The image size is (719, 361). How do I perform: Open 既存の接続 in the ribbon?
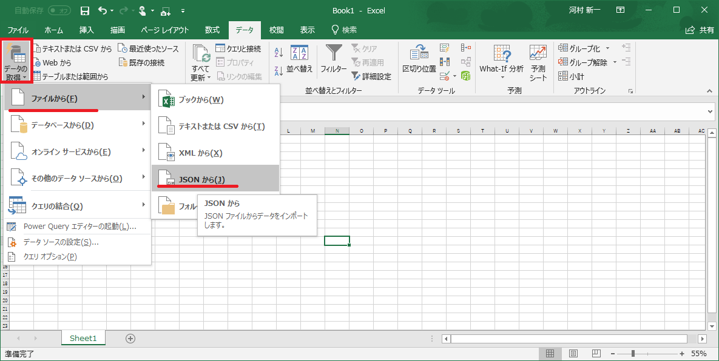(x=141, y=62)
